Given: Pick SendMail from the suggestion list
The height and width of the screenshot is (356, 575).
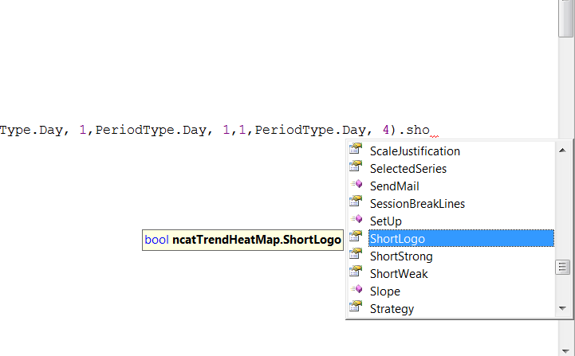Looking at the screenshot, I should tap(395, 186).
